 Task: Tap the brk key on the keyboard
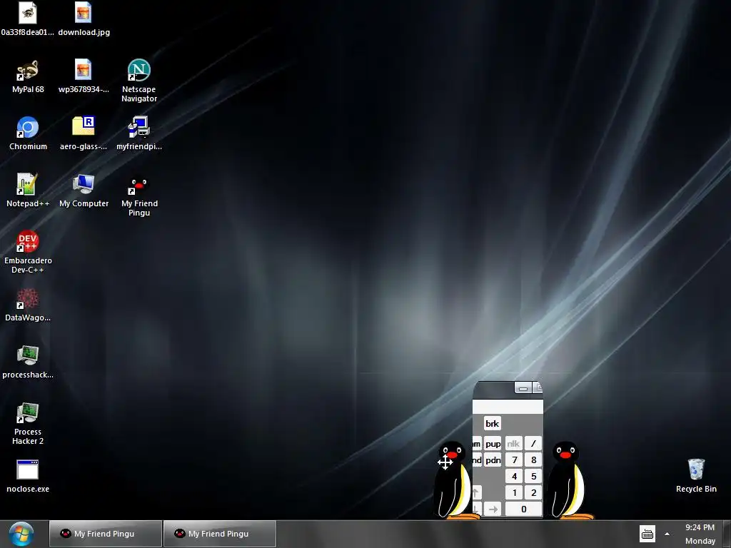(x=493, y=424)
